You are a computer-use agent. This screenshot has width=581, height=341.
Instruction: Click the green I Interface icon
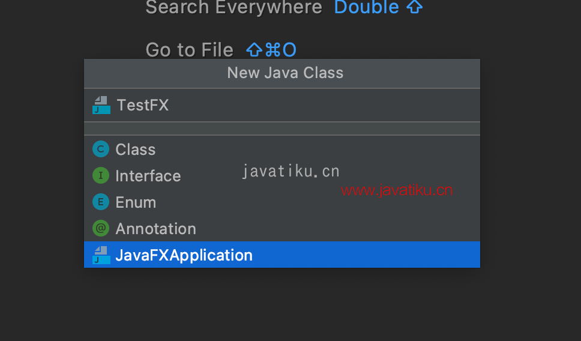pos(101,175)
